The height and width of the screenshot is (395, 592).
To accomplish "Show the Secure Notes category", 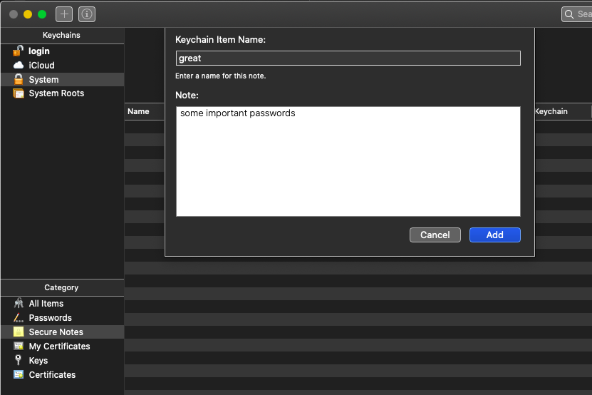I will (x=62, y=332).
